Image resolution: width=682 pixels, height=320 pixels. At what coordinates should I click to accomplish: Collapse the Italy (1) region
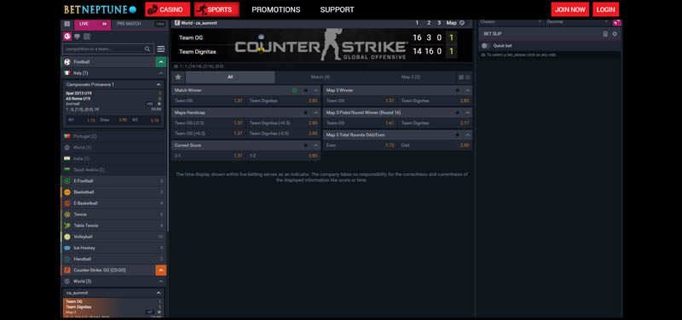[161, 73]
